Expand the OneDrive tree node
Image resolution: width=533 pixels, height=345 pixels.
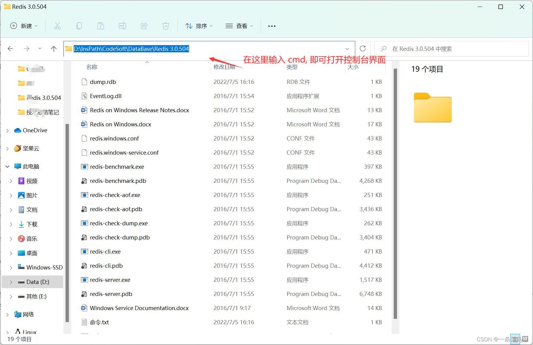pyautogui.click(x=8, y=130)
